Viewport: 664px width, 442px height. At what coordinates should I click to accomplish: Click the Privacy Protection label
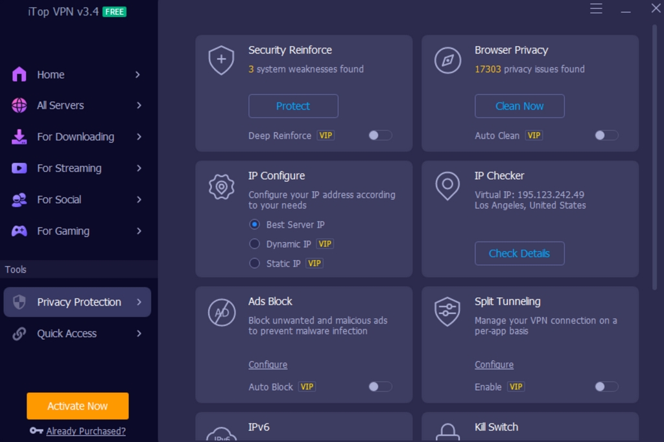[79, 302]
